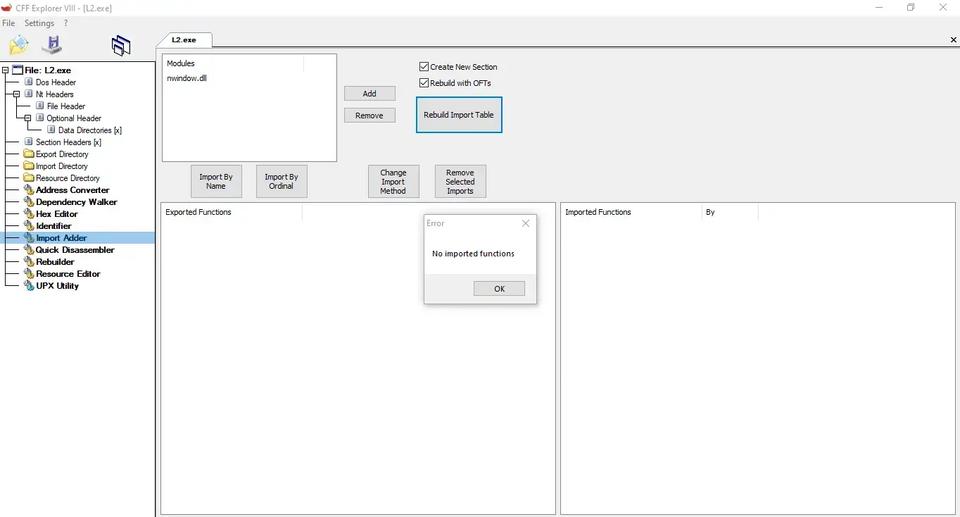Uncheck the Create New Section checkbox
The width and height of the screenshot is (960, 517).
pos(424,67)
